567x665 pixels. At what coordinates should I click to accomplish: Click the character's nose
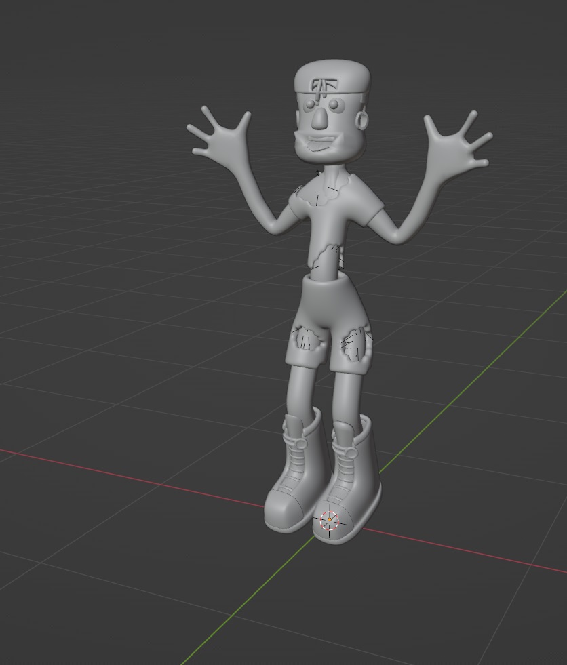tap(319, 119)
